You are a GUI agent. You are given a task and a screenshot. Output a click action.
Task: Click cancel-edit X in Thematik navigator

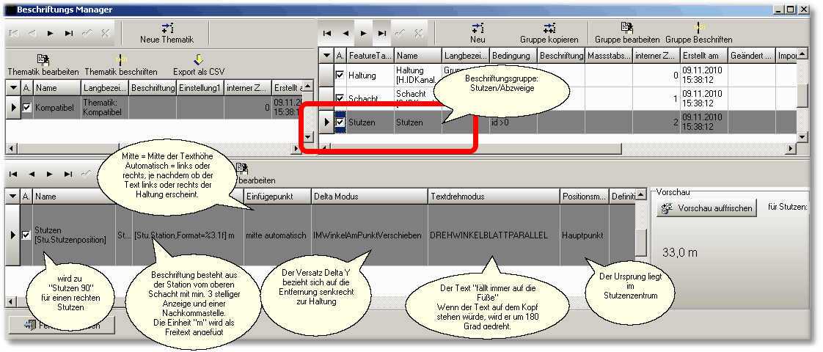coord(105,33)
